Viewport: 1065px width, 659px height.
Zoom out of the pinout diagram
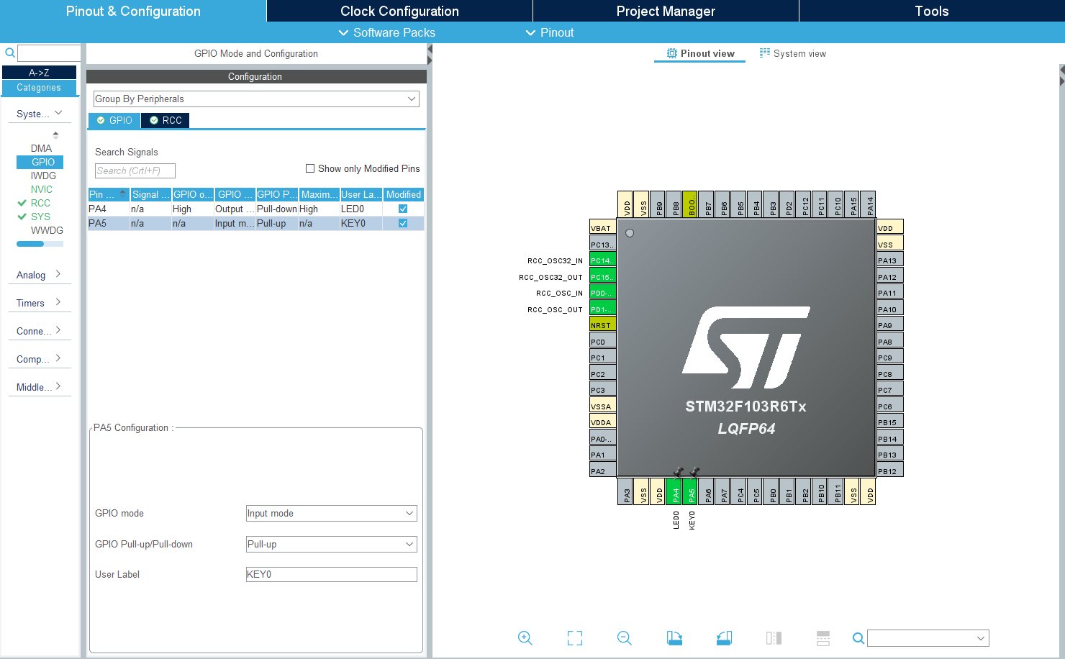coord(624,637)
